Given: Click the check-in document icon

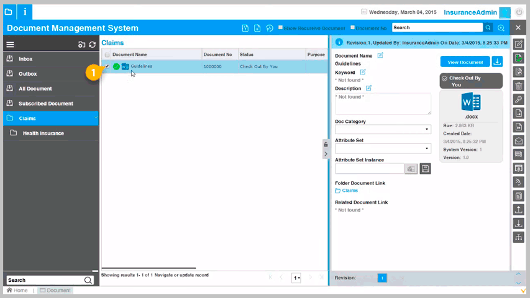Looking at the screenshot, I should tap(519, 58).
